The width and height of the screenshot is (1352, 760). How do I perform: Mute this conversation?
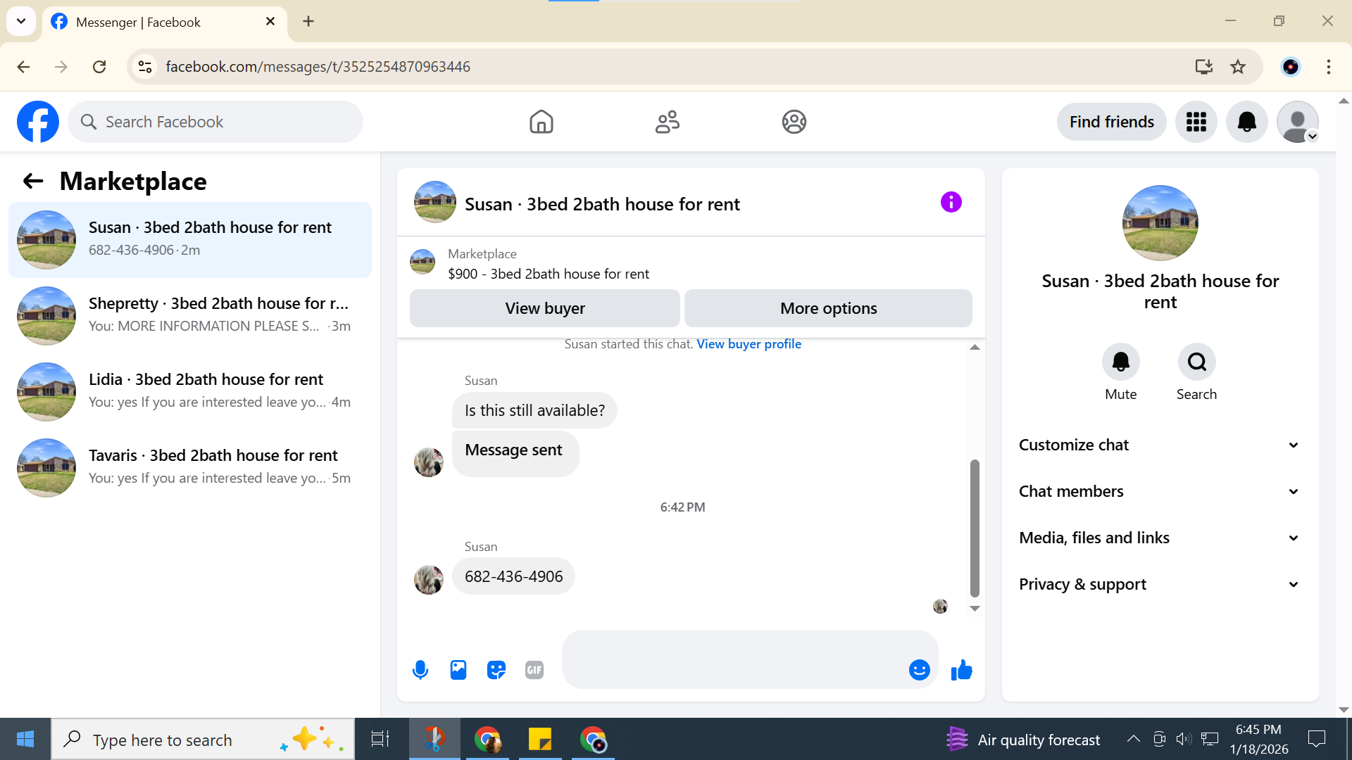[1120, 362]
